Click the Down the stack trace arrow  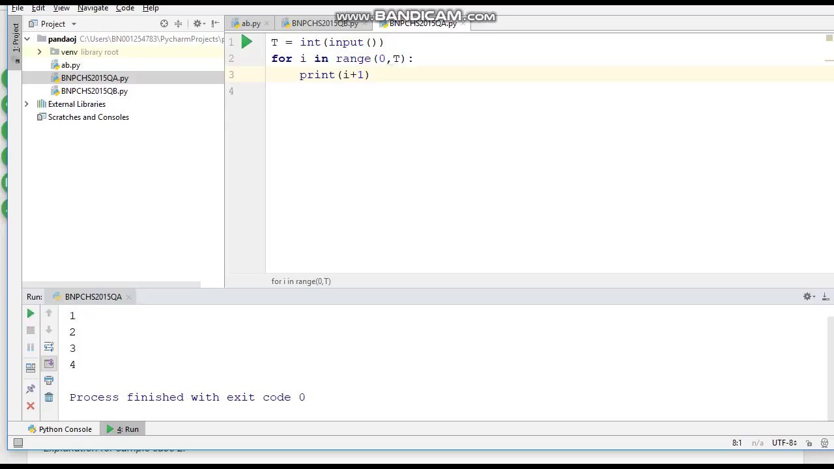[x=49, y=330]
